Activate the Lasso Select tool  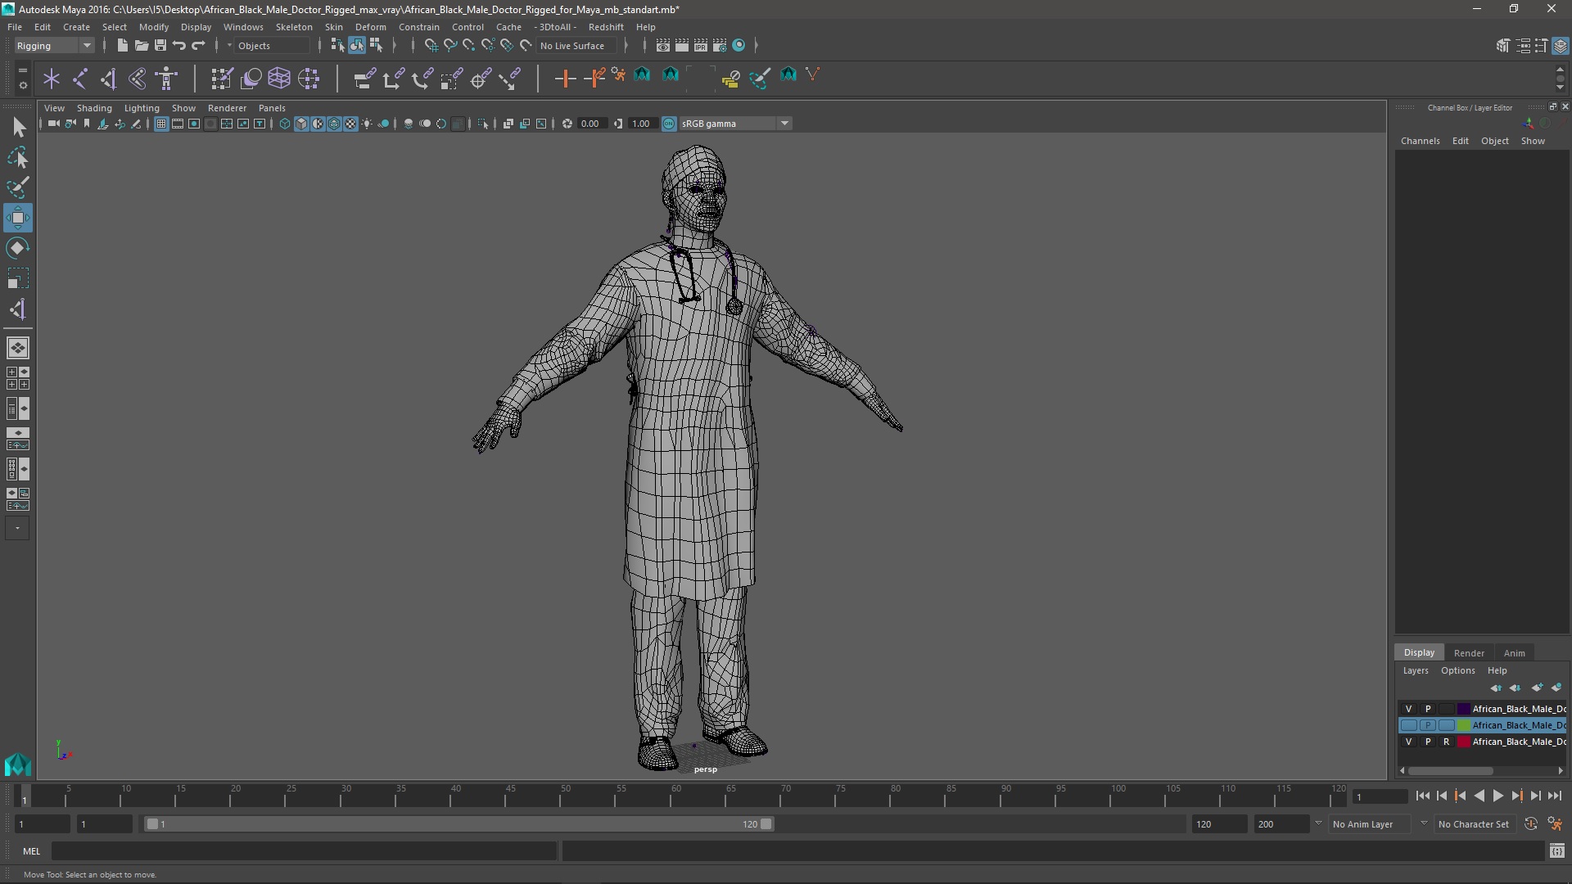coord(18,157)
